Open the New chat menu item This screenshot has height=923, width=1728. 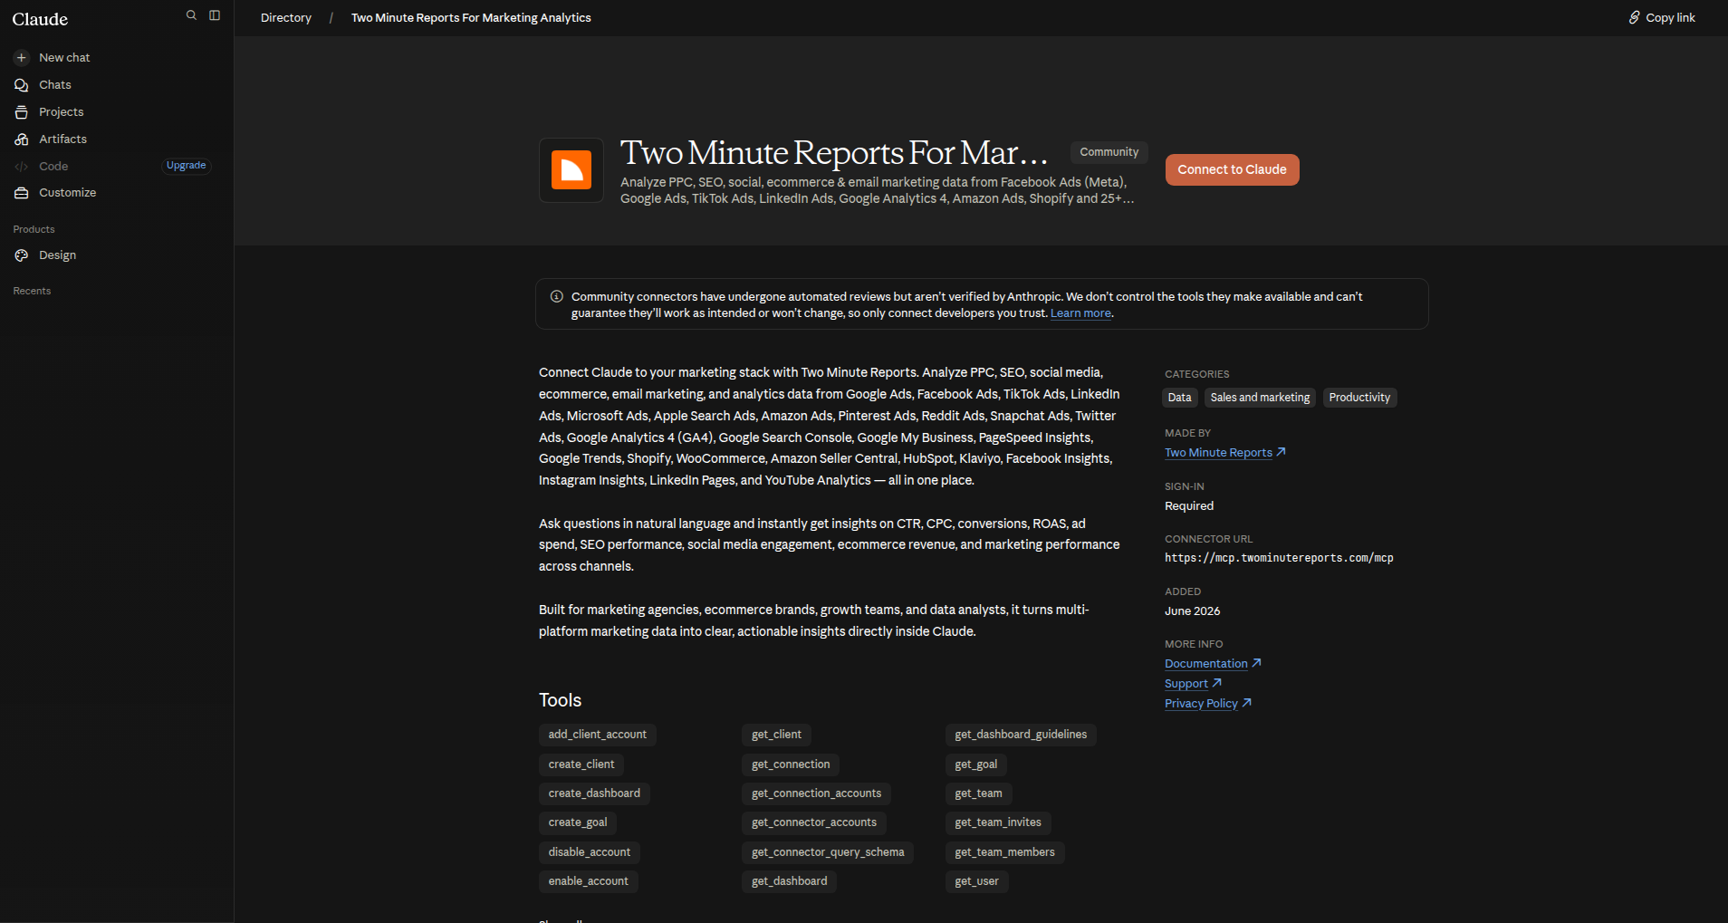[116, 58]
